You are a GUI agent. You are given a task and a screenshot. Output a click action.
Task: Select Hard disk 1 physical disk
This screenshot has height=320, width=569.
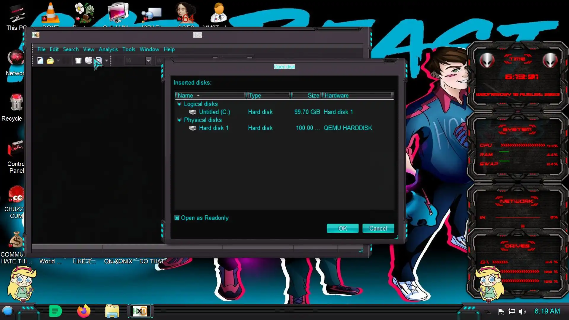[x=213, y=128]
